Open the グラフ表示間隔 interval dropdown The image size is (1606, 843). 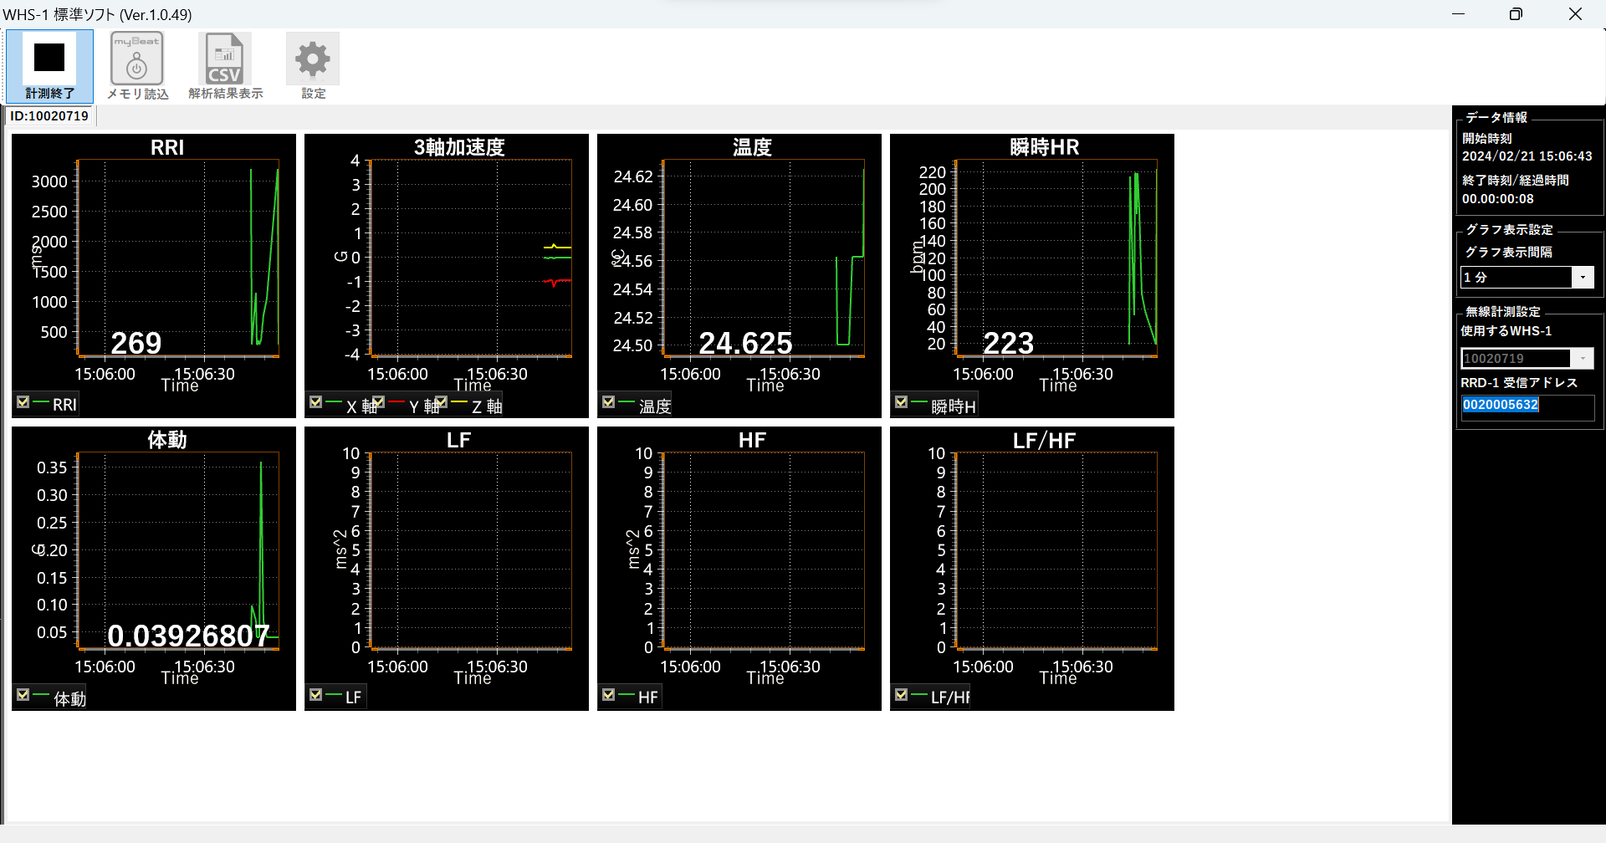[1583, 277]
